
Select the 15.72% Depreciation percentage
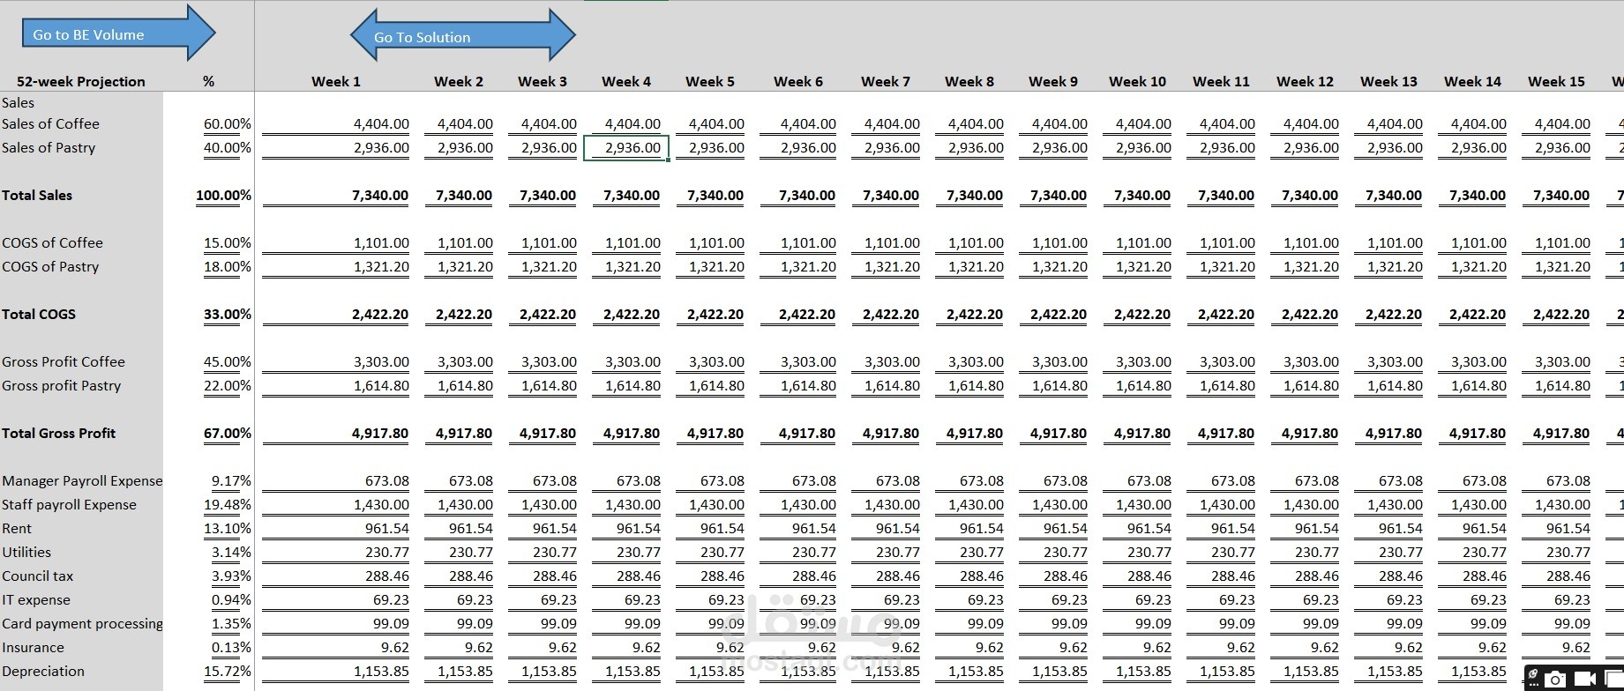tap(228, 671)
